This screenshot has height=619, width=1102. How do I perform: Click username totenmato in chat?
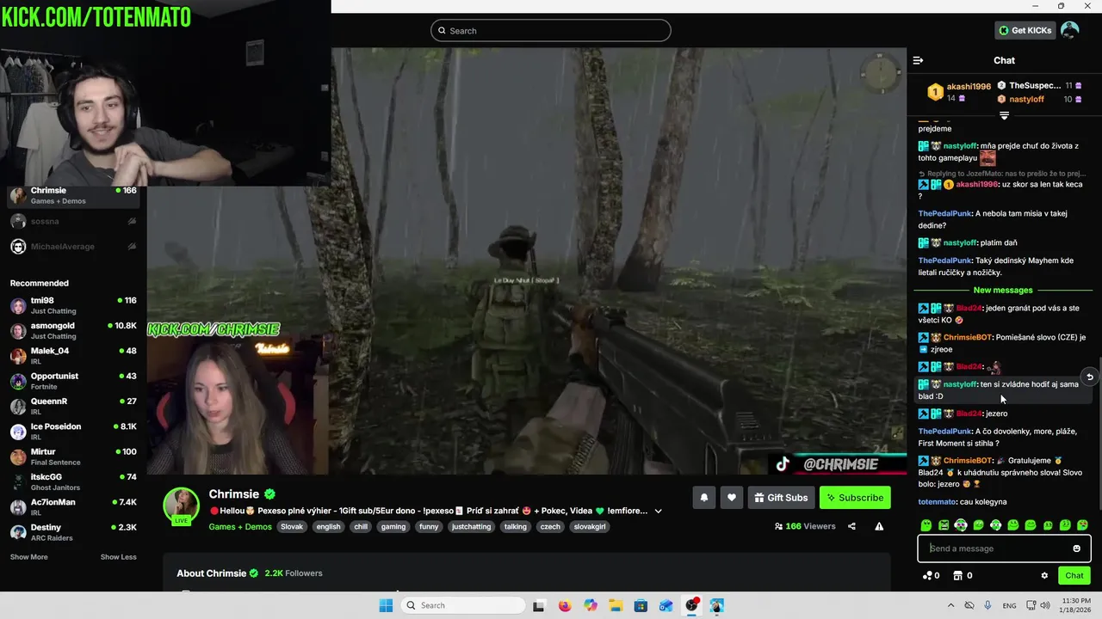tap(938, 501)
